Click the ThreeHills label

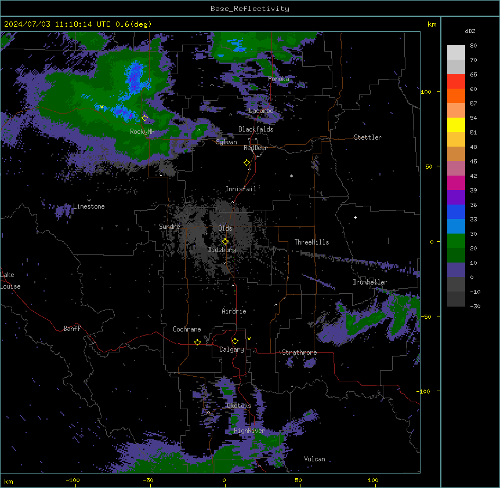point(311,242)
